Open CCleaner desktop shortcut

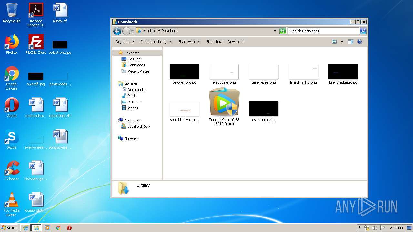[x=12, y=171]
